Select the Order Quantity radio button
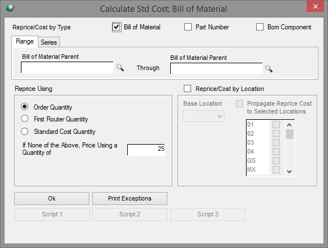 (25, 107)
